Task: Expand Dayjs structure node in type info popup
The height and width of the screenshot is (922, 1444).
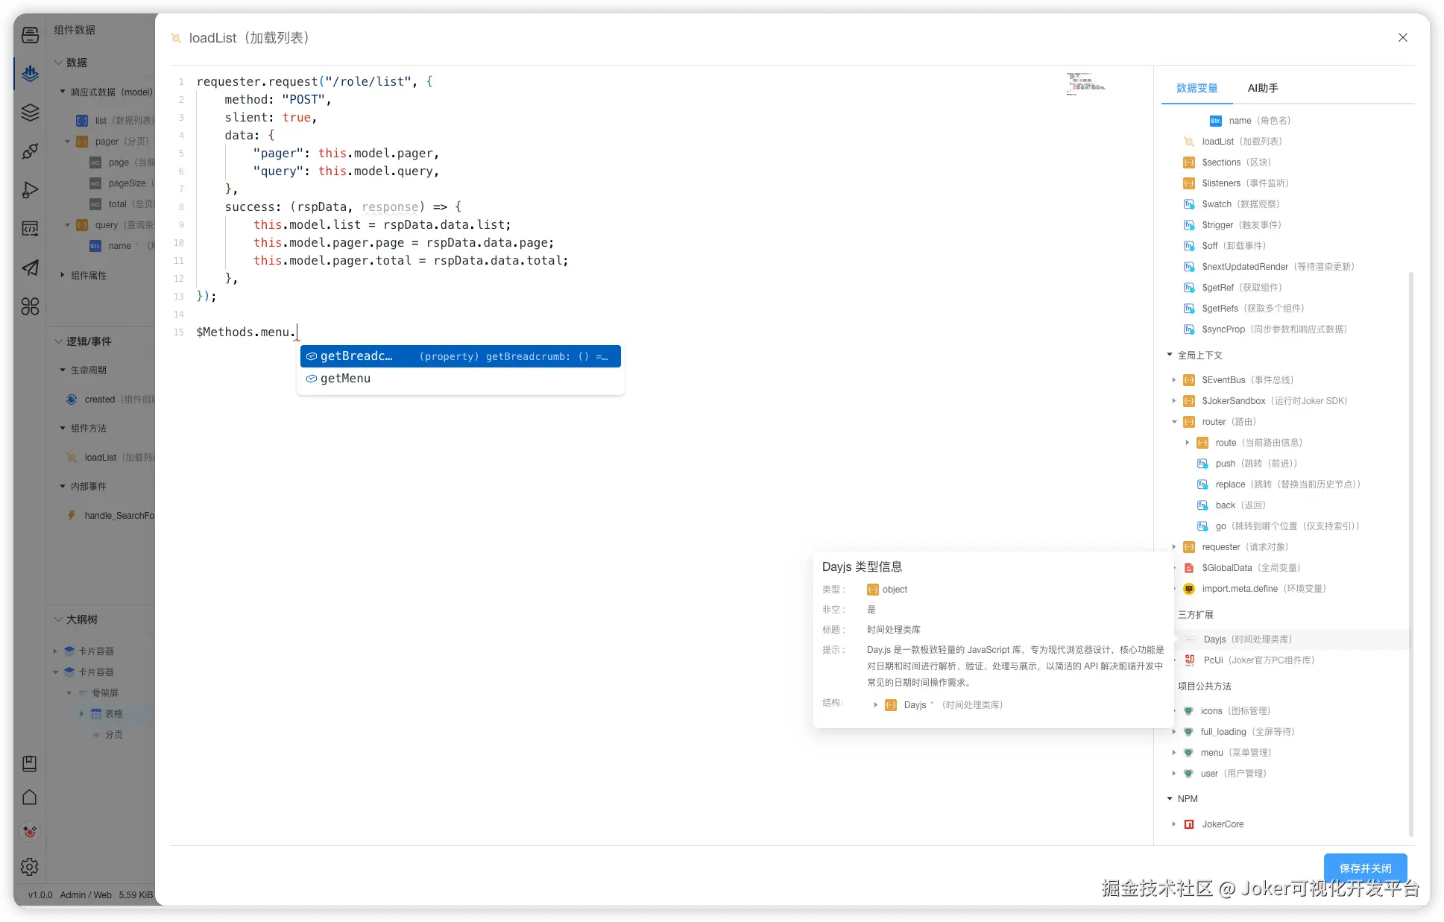Action: [x=875, y=705]
